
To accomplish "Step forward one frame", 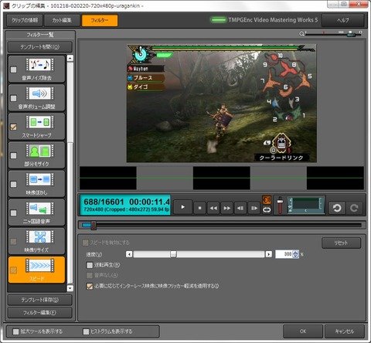I will 254,208.
